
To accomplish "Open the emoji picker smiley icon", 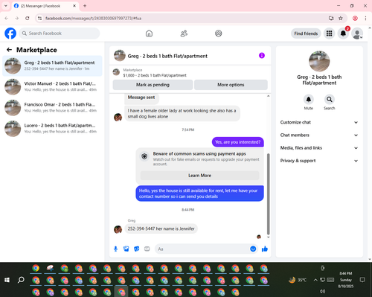I will point(253,249).
